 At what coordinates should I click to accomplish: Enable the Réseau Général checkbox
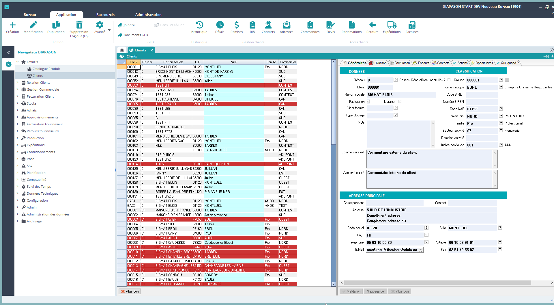(449, 80)
